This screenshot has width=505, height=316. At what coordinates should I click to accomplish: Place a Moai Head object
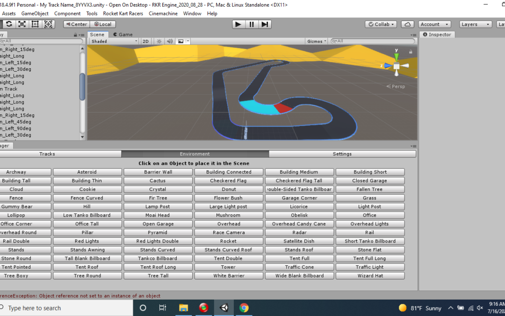tap(158, 215)
